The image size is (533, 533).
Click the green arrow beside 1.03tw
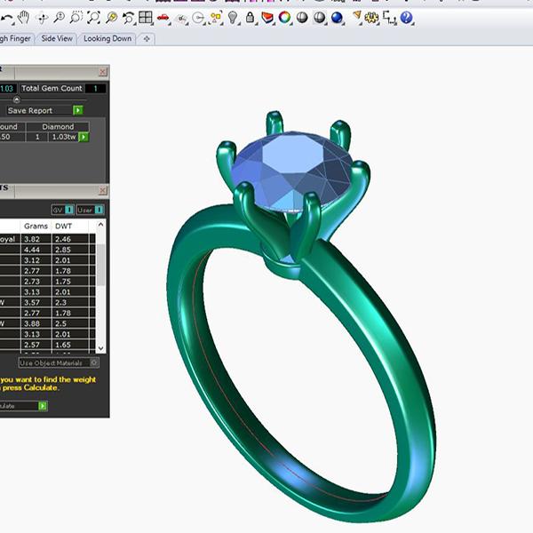(x=84, y=137)
